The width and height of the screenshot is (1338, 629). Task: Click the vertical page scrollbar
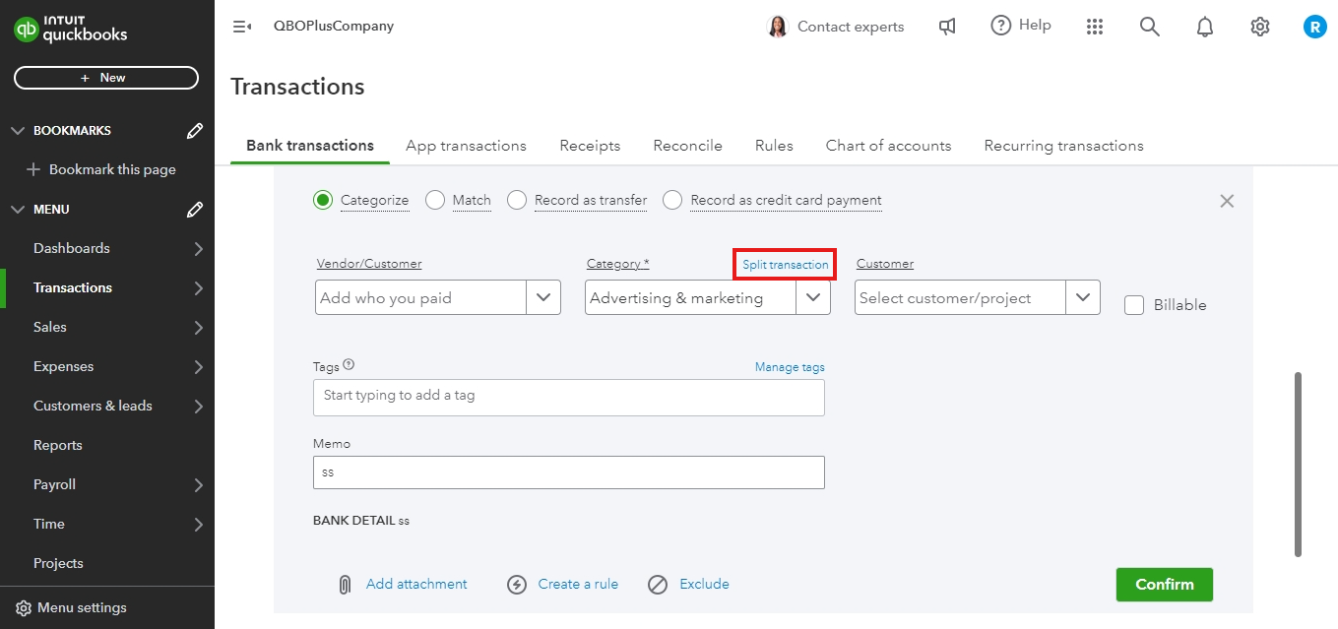(1299, 464)
